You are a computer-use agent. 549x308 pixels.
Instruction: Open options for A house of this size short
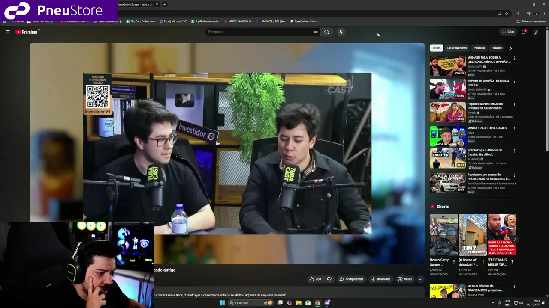click(483, 261)
